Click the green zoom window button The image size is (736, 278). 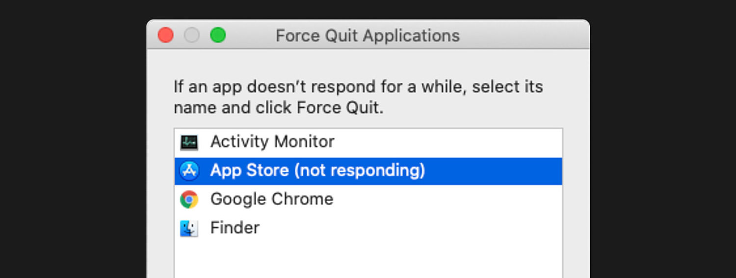[218, 35]
